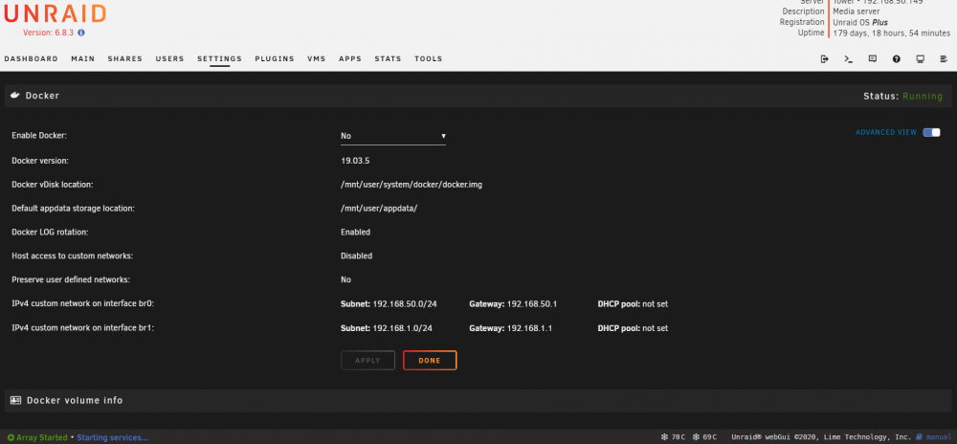Viewport: 957px width, 444px height.
Task: Click the br0 subnet 192.168.50.0/24
Action: click(403, 304)
